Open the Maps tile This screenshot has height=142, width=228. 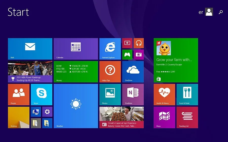[x=164, y=117]
